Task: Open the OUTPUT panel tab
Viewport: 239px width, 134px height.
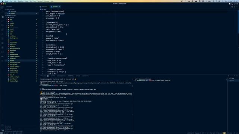Action: click(53, 76)
